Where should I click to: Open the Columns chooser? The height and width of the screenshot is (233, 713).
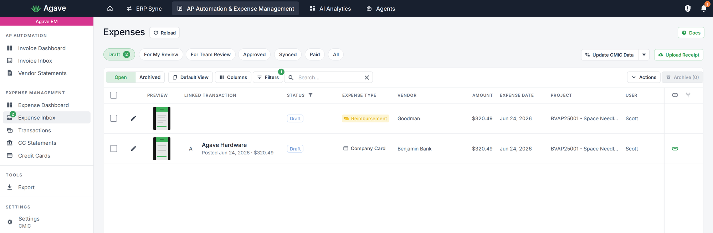coord(233,77)
